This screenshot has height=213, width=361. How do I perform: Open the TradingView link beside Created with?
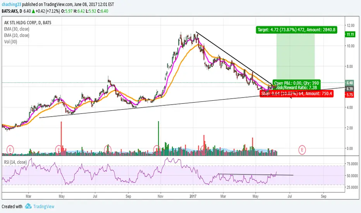[x=44, y=206]
